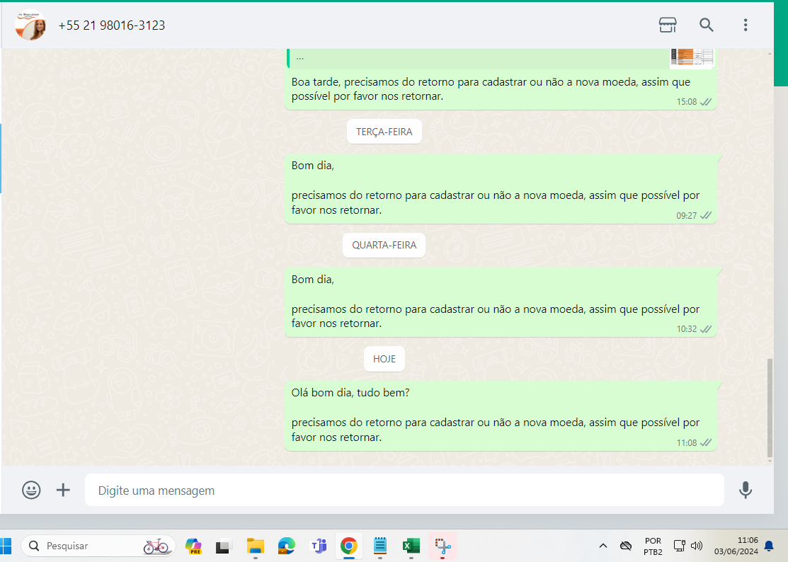Screen dimensions: 788x562
Task: Search within this conversation
Action: coord(706,25)
